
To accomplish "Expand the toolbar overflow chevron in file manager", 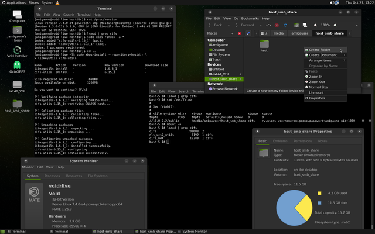I will click(357, 25).
